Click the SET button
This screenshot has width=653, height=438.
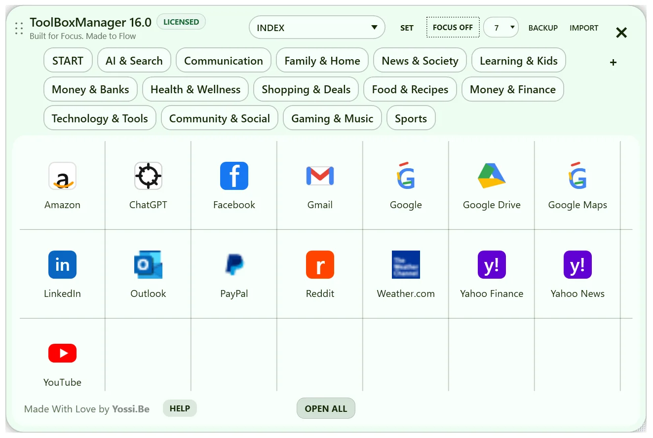click(x=407, y=28)
